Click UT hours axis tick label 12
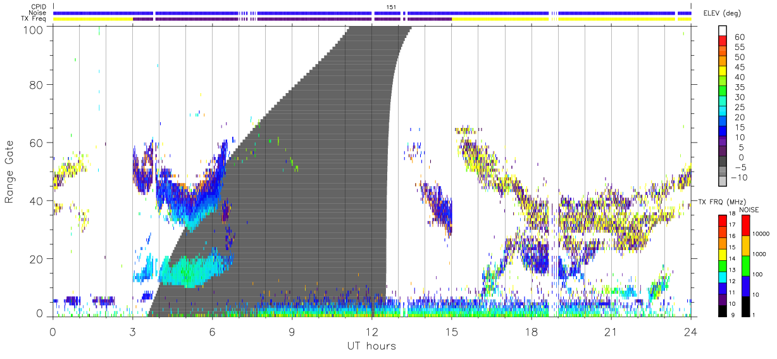The image size is (777, 359). click(371, 332)
